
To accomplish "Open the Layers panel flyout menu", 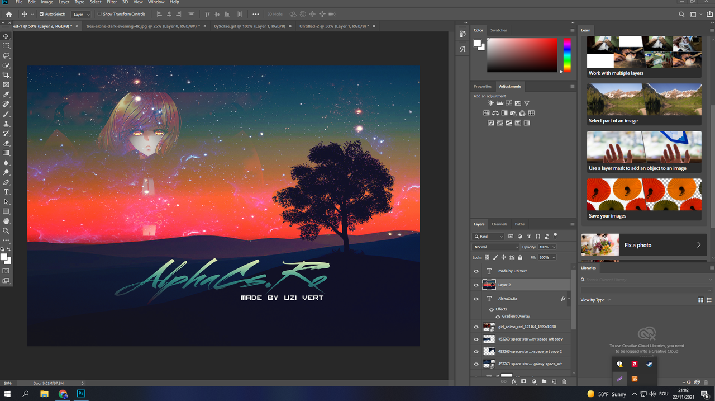I will pyautogui.click(x=573, y=224).
